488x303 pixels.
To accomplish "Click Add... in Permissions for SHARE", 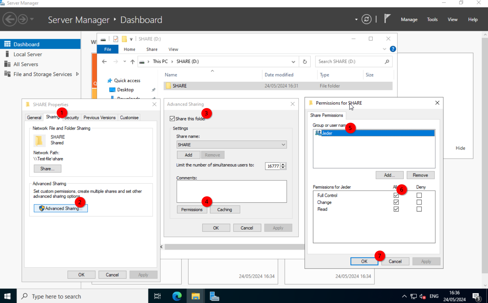I will tap(389, 175).
